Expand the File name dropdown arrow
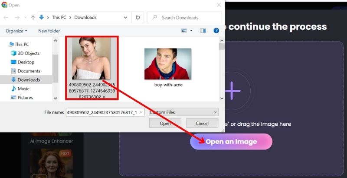 [x=141, y=112]
